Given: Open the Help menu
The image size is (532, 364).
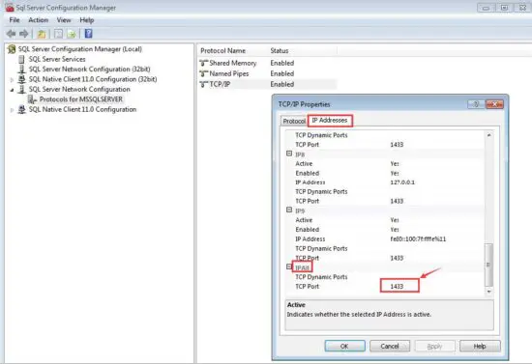Looking at the screenshot, I should 87,20.
